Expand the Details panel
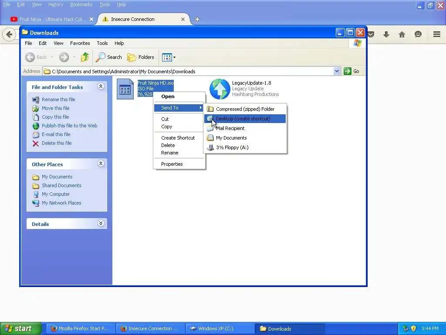The image size is (446, 335). 101,223
